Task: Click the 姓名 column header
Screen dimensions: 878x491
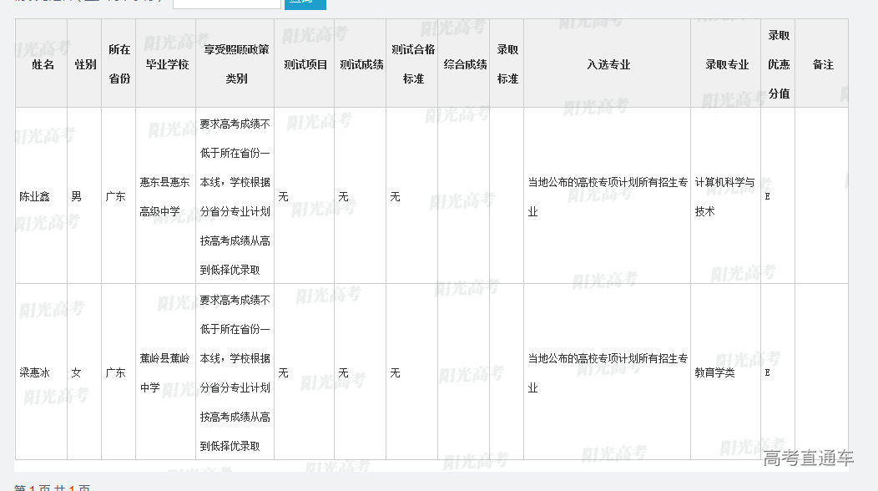Action: tap(43, 64)
